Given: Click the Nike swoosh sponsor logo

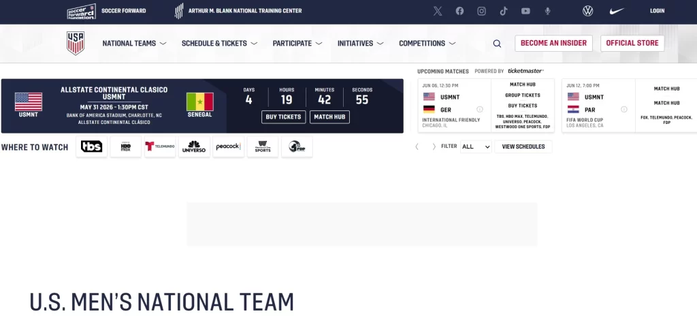Looking at the screenshot, I should pyautogui.click(x=617, y=11).
